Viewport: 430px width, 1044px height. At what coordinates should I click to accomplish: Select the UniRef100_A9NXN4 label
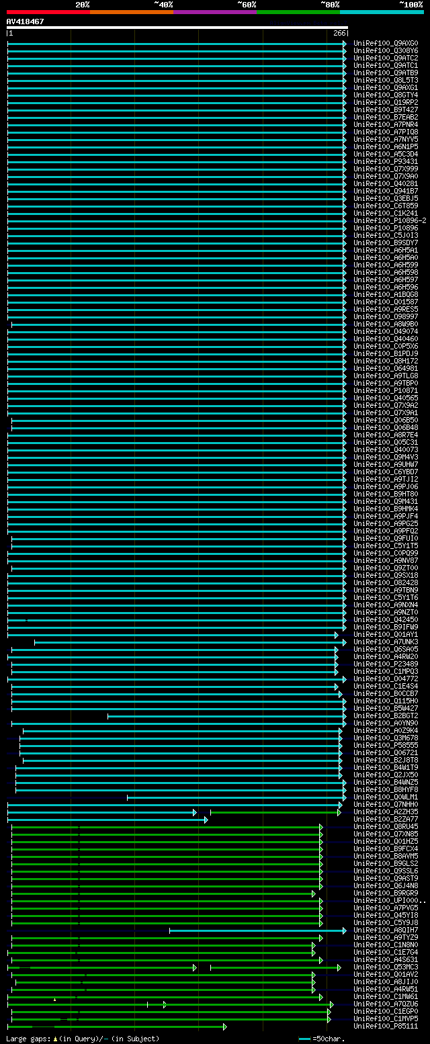tap(386, 605)
